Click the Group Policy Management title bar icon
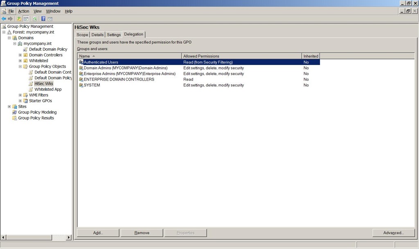The height and width of the screenshot is (249, 419). (3, 3)
